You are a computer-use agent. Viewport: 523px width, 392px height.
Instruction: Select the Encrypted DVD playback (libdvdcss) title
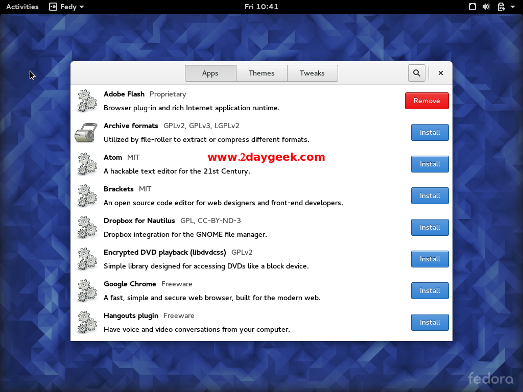pos(165,252)
